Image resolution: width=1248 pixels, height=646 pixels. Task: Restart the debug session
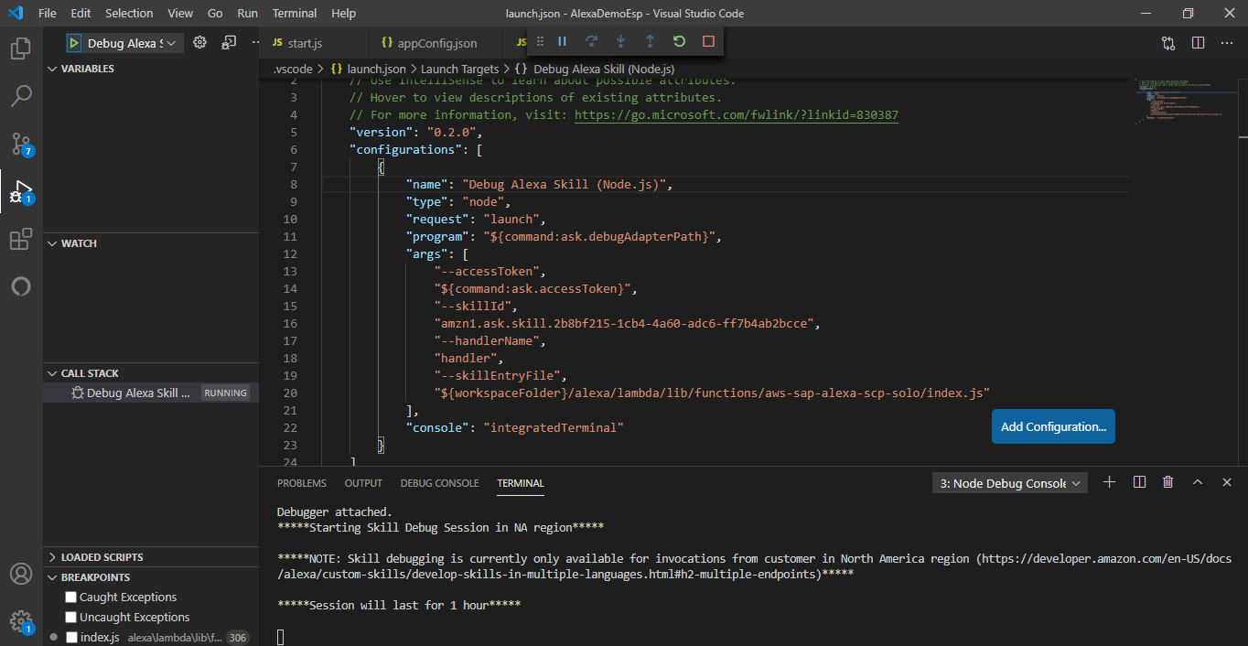pos(677,41)
